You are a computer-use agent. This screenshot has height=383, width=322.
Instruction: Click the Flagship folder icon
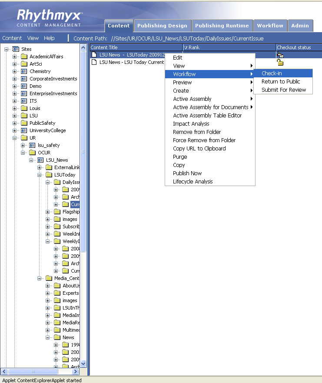(57, 212)
